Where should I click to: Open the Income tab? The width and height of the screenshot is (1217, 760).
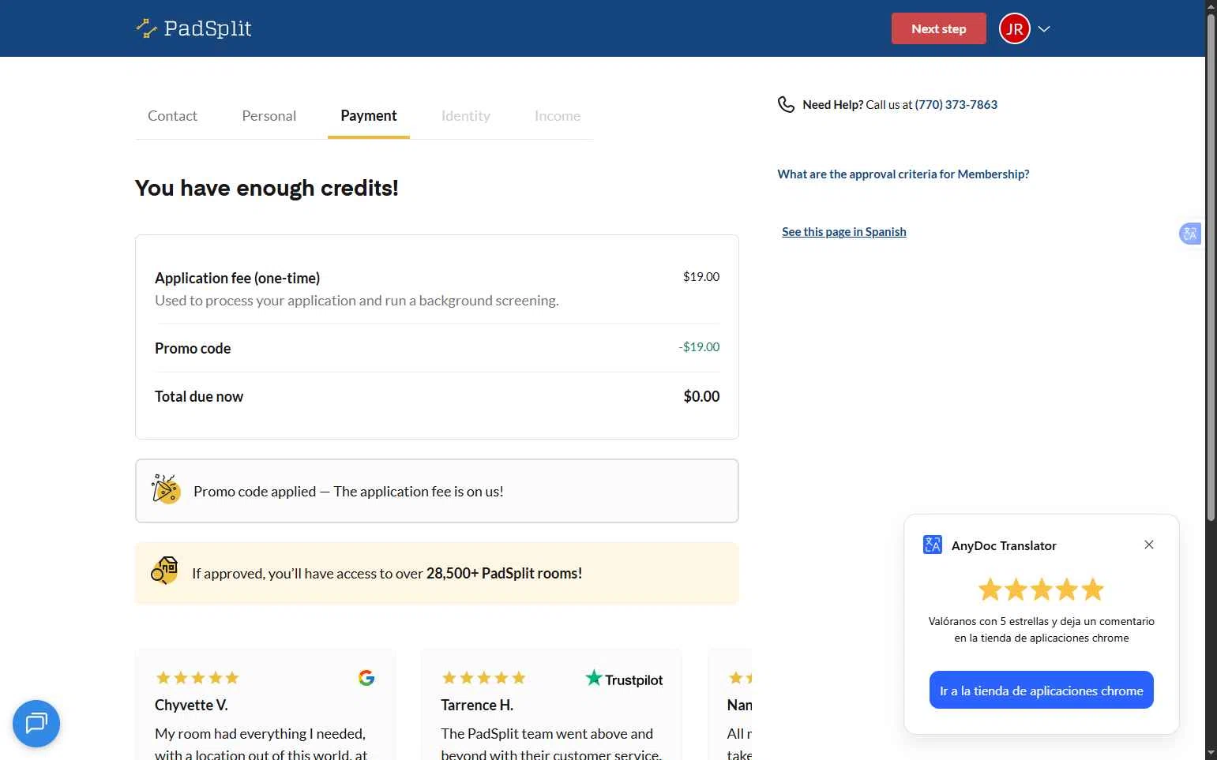(557, 116)
